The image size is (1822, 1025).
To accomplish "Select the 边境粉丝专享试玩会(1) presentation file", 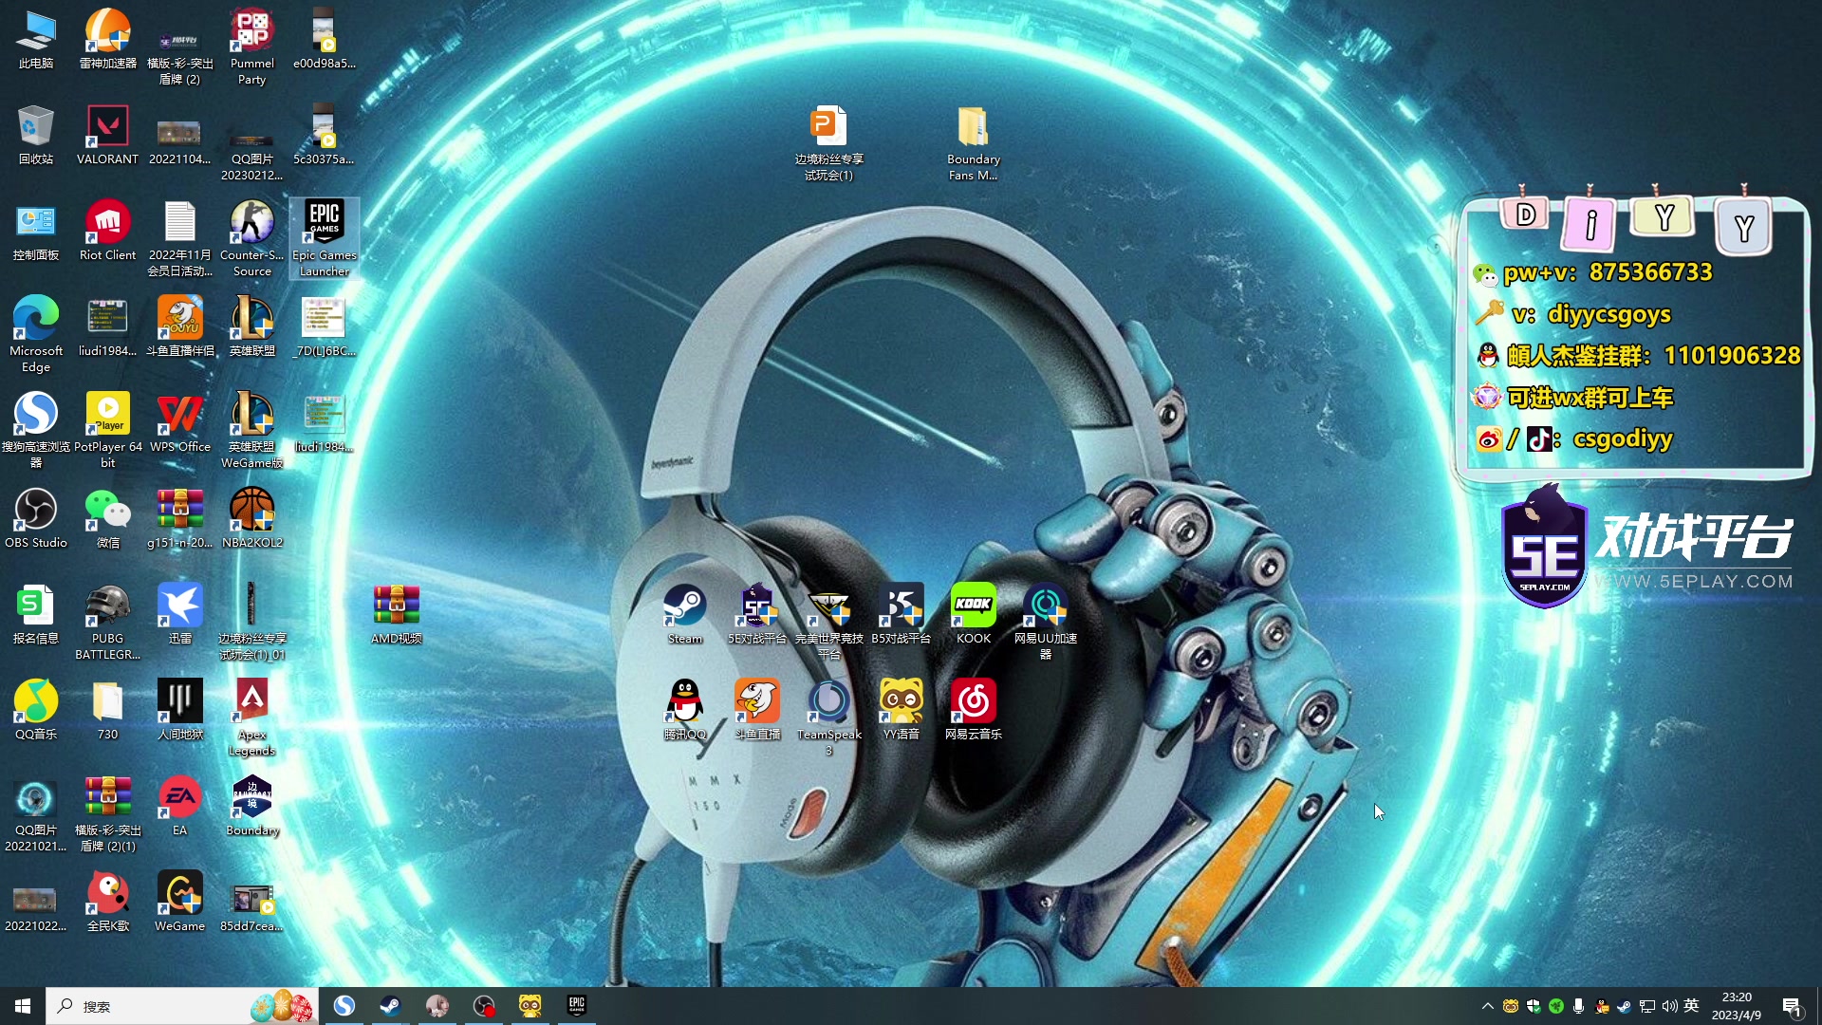I will (x=828, y=141).
